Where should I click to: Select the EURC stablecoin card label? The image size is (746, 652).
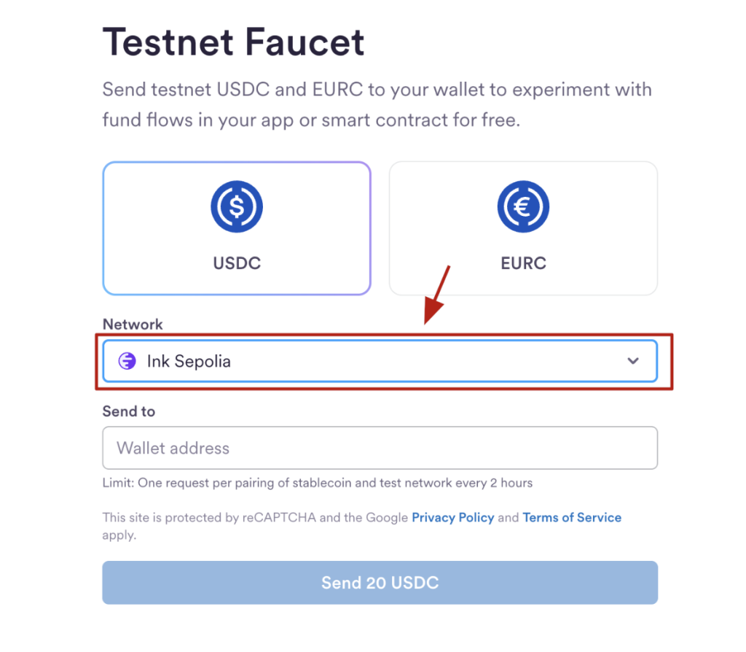pos(523,263)
